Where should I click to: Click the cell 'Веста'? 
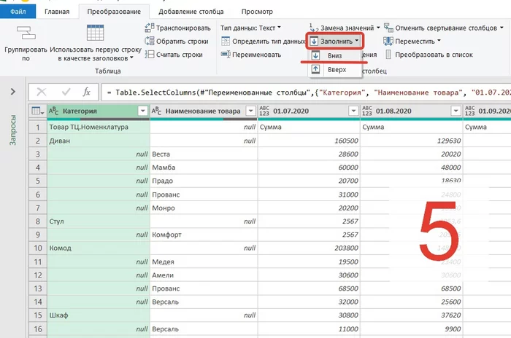pos(204,154)
